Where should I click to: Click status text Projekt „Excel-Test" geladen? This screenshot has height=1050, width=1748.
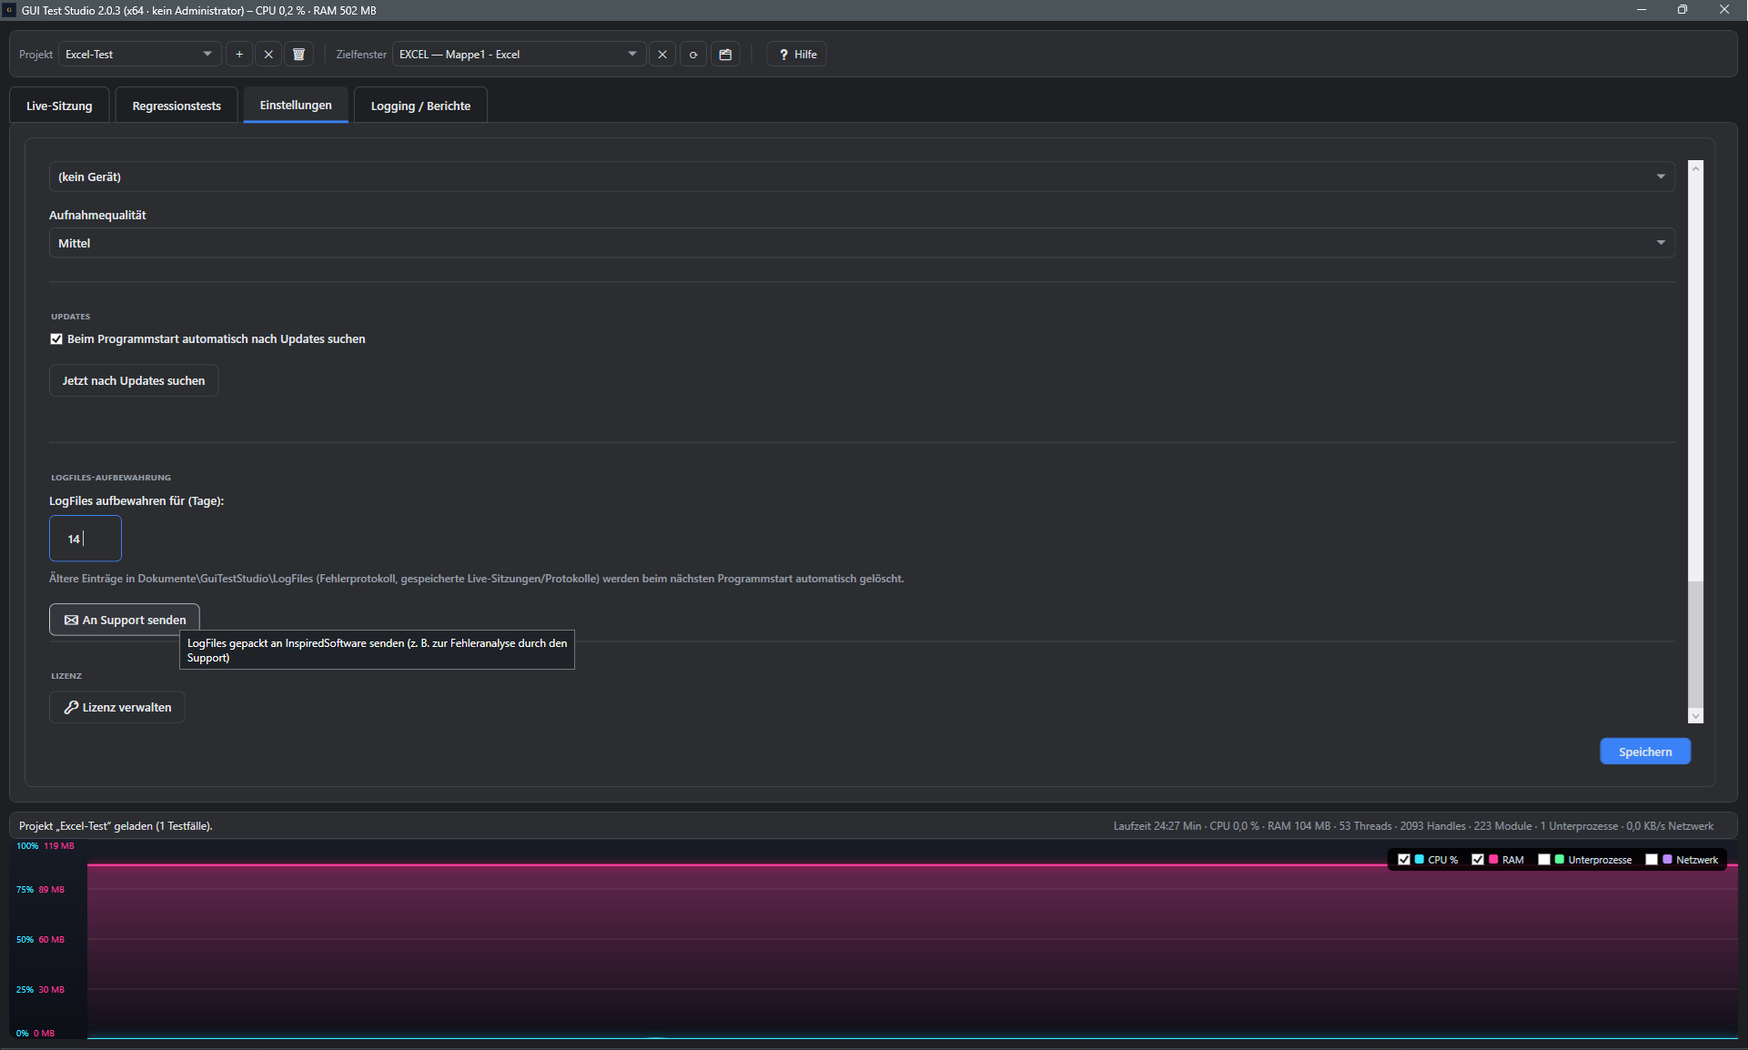click(116, 826)
